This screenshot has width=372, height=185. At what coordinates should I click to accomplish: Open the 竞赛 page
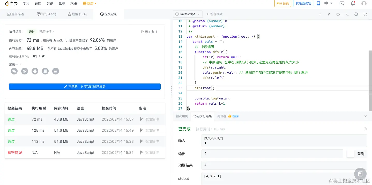[62, 4]
